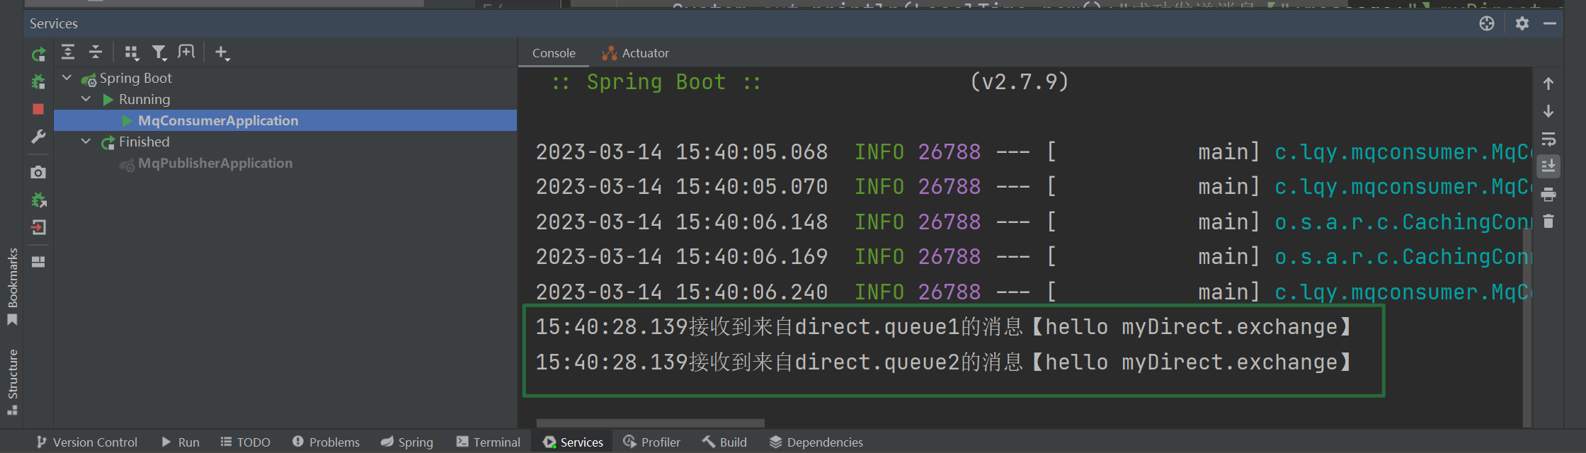Open the Filter dropdown icon
The height and width of the screenshot is (453, 1586).
[x=159, y=52]
